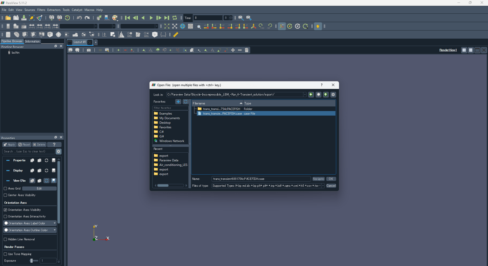Open the Filters menu
488x266 pixels.
point(41,10)
